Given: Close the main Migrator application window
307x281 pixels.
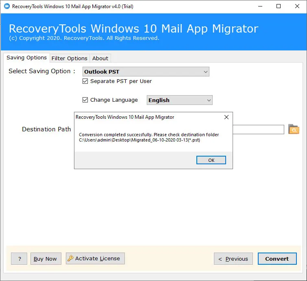Looking at the screenshot, I should (297, 7).
